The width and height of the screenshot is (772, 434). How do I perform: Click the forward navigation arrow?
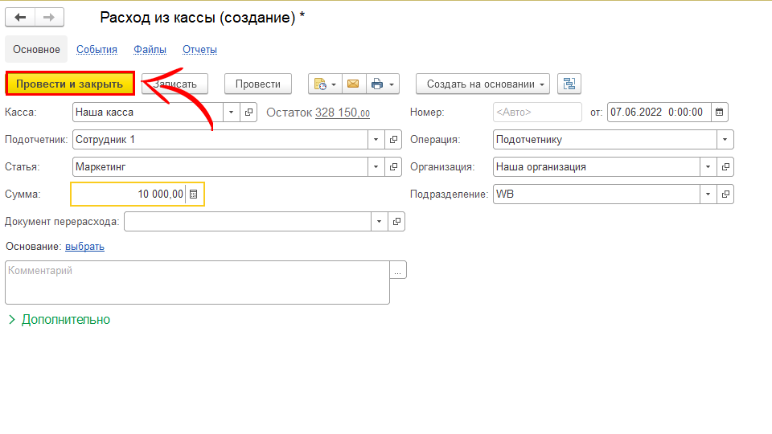coord(49,17)
